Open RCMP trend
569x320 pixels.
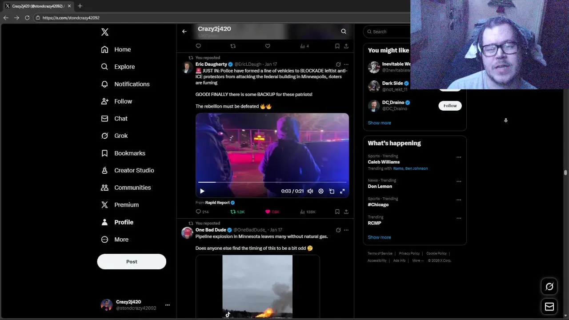pos(374,223)
